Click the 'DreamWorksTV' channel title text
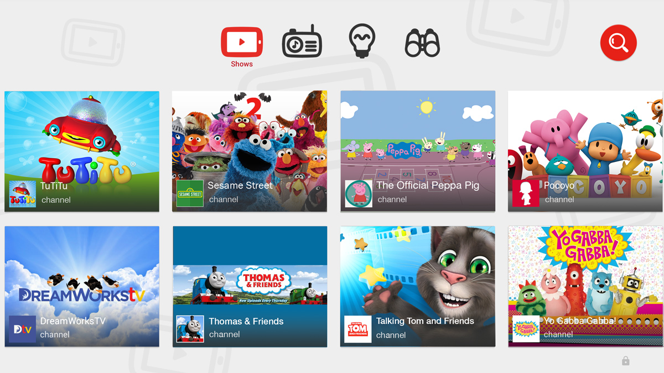The width and height of the screenshot is (664, 373). click(x=72, y=321)
